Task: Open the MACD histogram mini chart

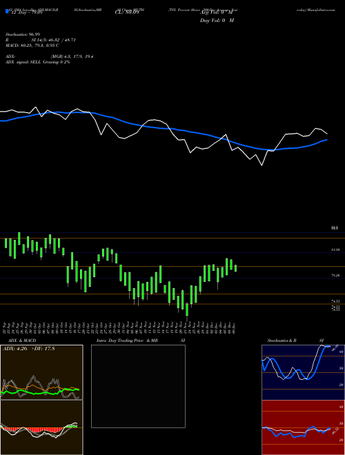Action: (x=41, y=427)
